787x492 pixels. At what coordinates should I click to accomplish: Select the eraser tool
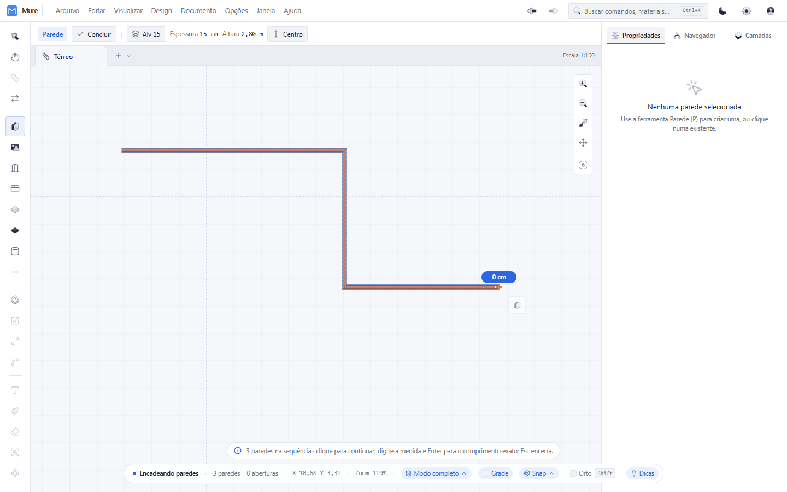click(15, 432)
